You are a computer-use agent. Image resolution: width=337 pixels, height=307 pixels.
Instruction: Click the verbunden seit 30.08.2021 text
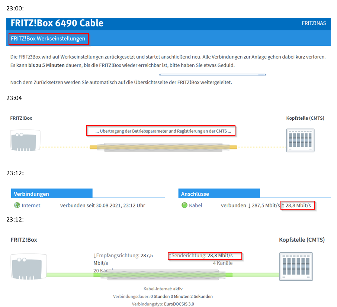103,206
